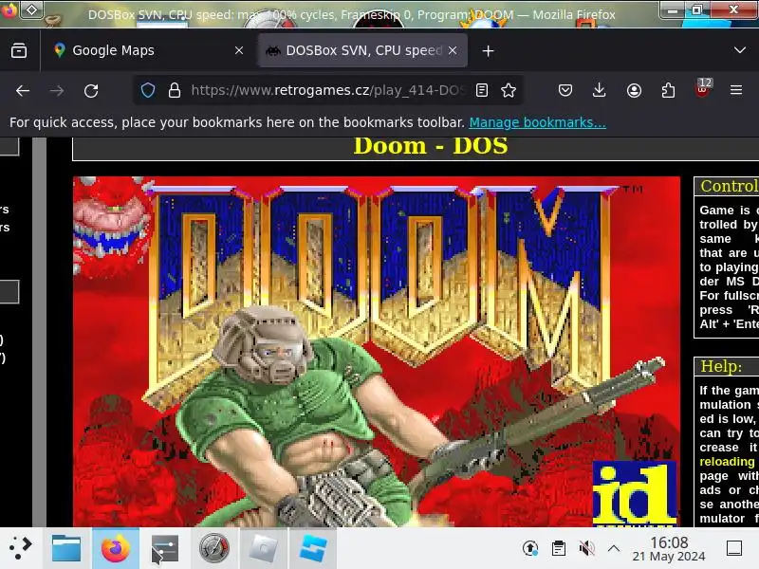Open the clock showing 16:08
The width and height of the screenshot is (759, 569).
(669, 549)
